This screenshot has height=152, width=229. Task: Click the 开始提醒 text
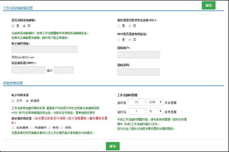[x=170, y=103]
